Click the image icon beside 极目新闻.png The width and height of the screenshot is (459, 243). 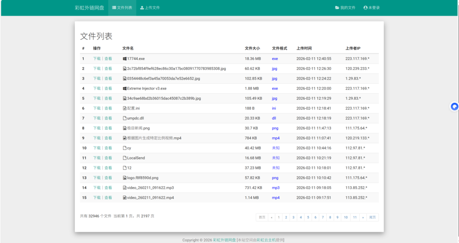coord(125,128)
